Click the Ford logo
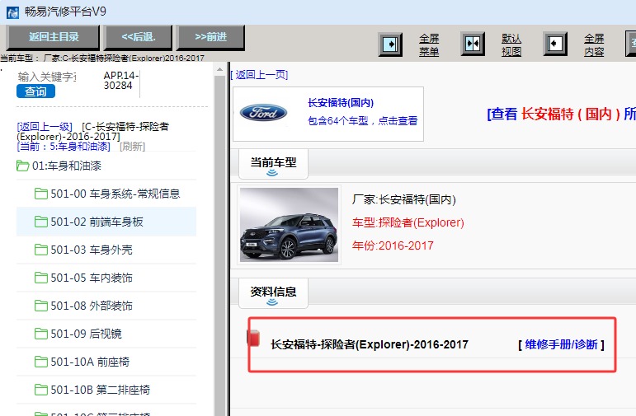This screenshot has width=636, height=416. pos(263,113)
